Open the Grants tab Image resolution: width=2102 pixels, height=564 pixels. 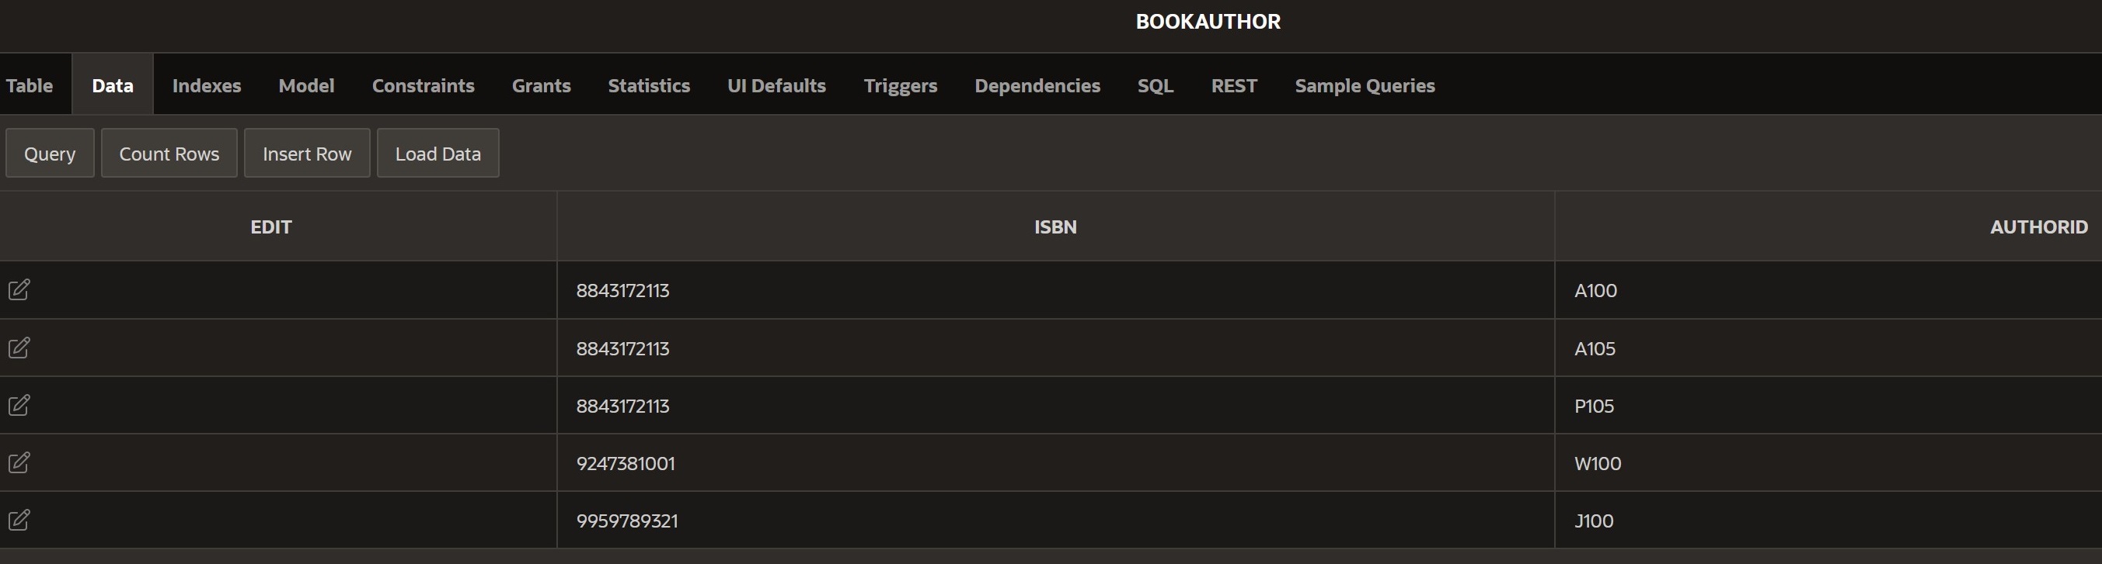(x=541, y=85)
